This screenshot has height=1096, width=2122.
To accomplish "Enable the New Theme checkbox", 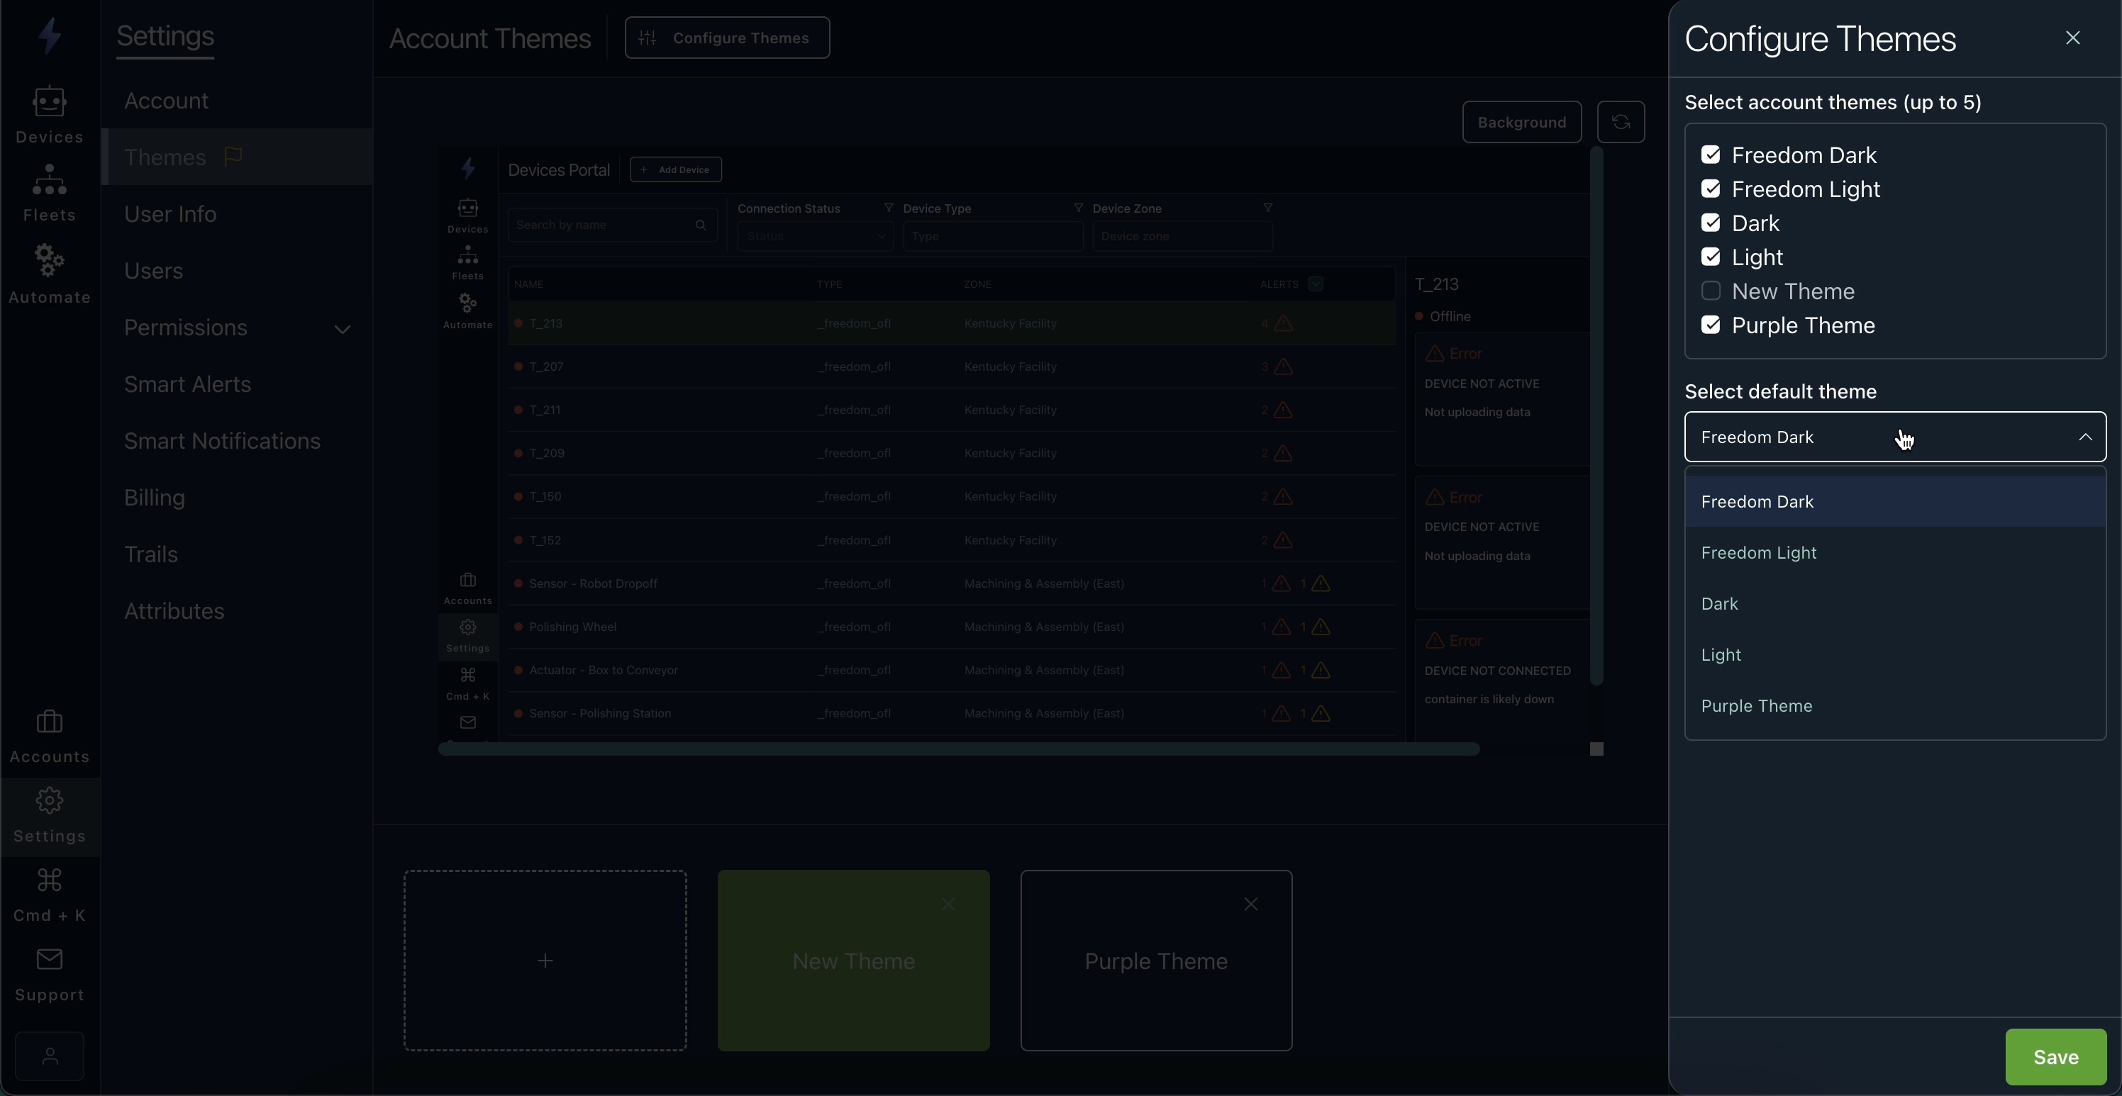I will tap(1711, 291).
